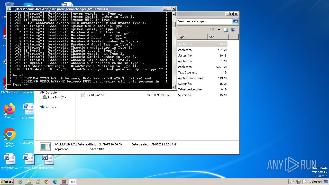329x185 pixels.
Task: Open Chrome from the taskbar
Action: 47,182
